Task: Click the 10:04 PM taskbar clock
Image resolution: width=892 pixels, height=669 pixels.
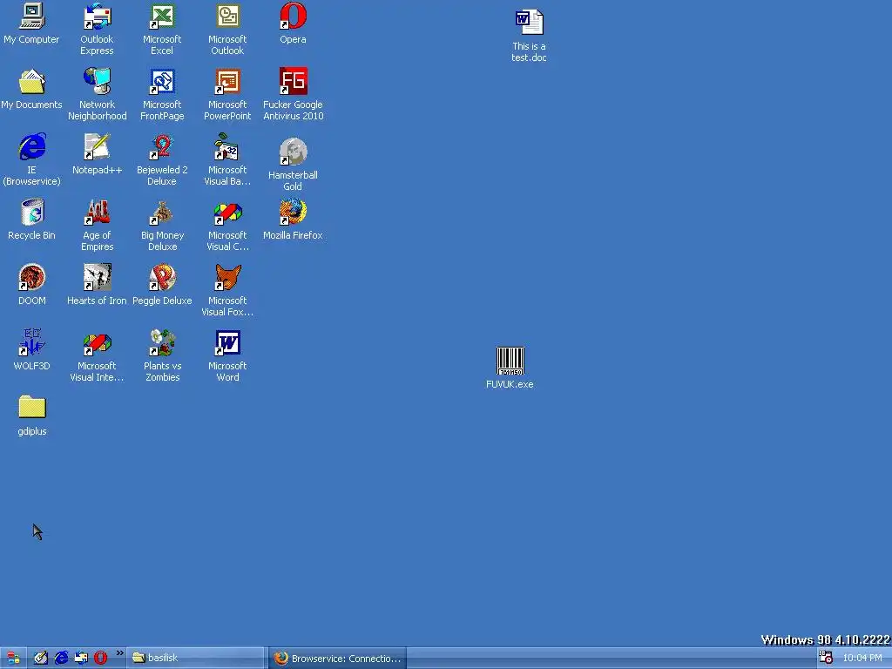Action: pyautogui.click(x=862, y=659)
